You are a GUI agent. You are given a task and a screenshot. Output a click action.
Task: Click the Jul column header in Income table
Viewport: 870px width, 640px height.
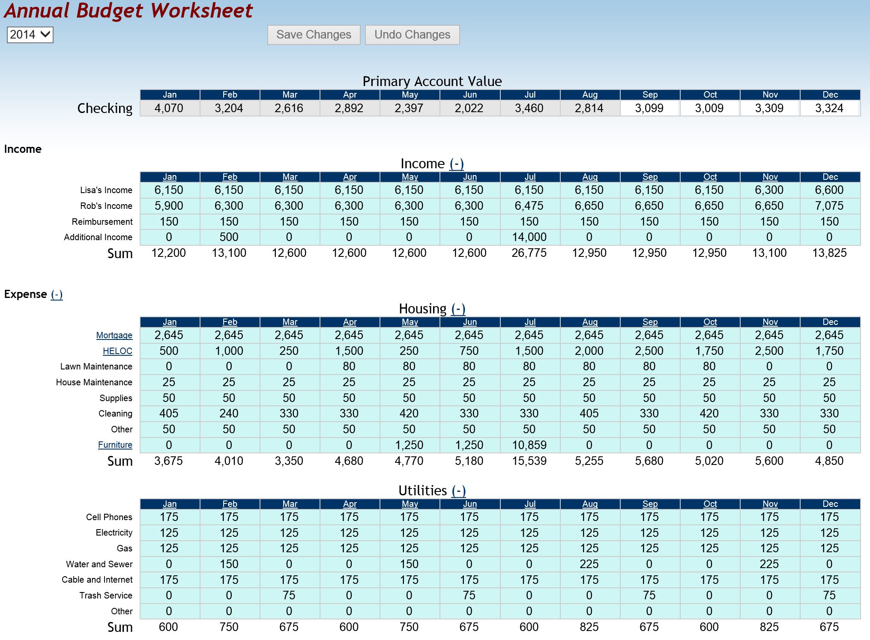click(x=530, y=177)
